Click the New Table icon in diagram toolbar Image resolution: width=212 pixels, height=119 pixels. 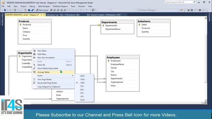coord(188,10)
